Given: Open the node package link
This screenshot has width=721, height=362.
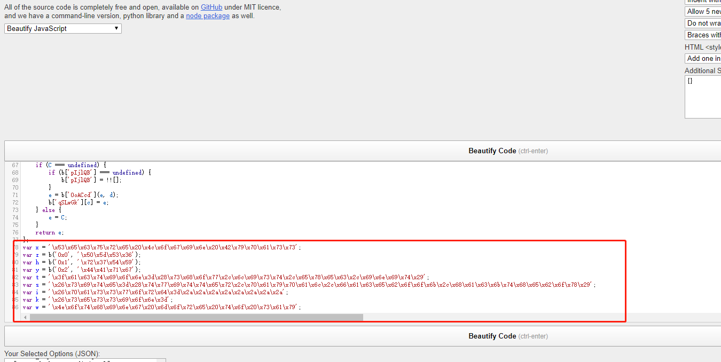Looking at the screenshot, I should click(x=208, y=16).
